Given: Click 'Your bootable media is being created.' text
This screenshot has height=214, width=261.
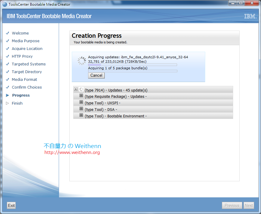Looking at the screenshot, I should [x=100, y=42].
